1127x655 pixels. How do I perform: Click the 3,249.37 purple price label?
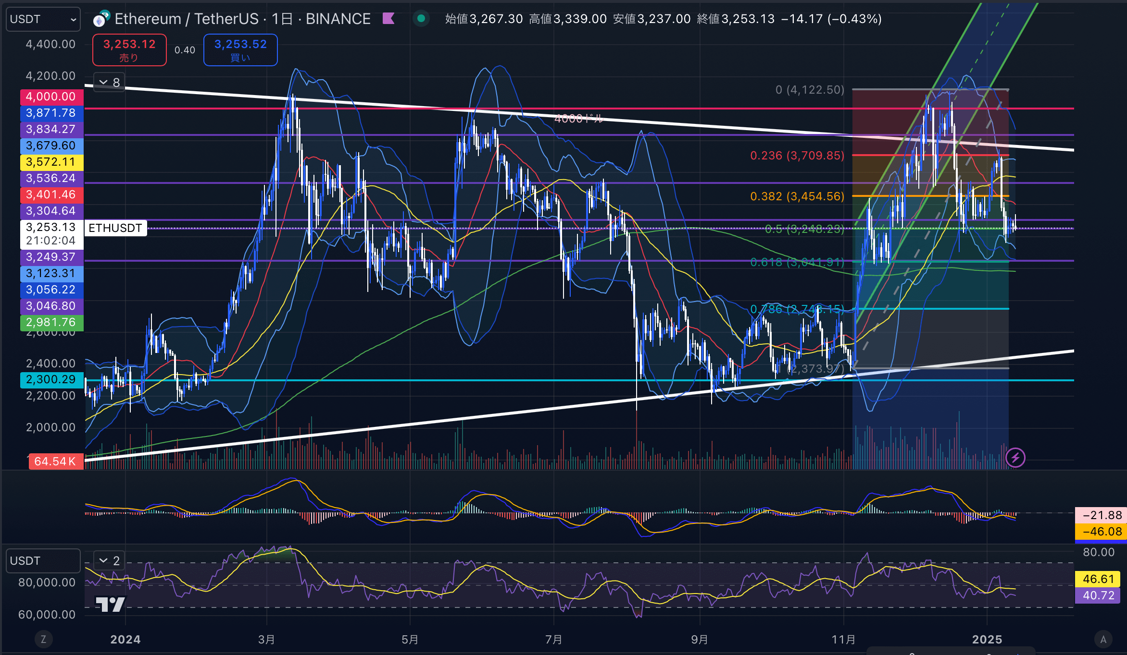coord(51,257)
